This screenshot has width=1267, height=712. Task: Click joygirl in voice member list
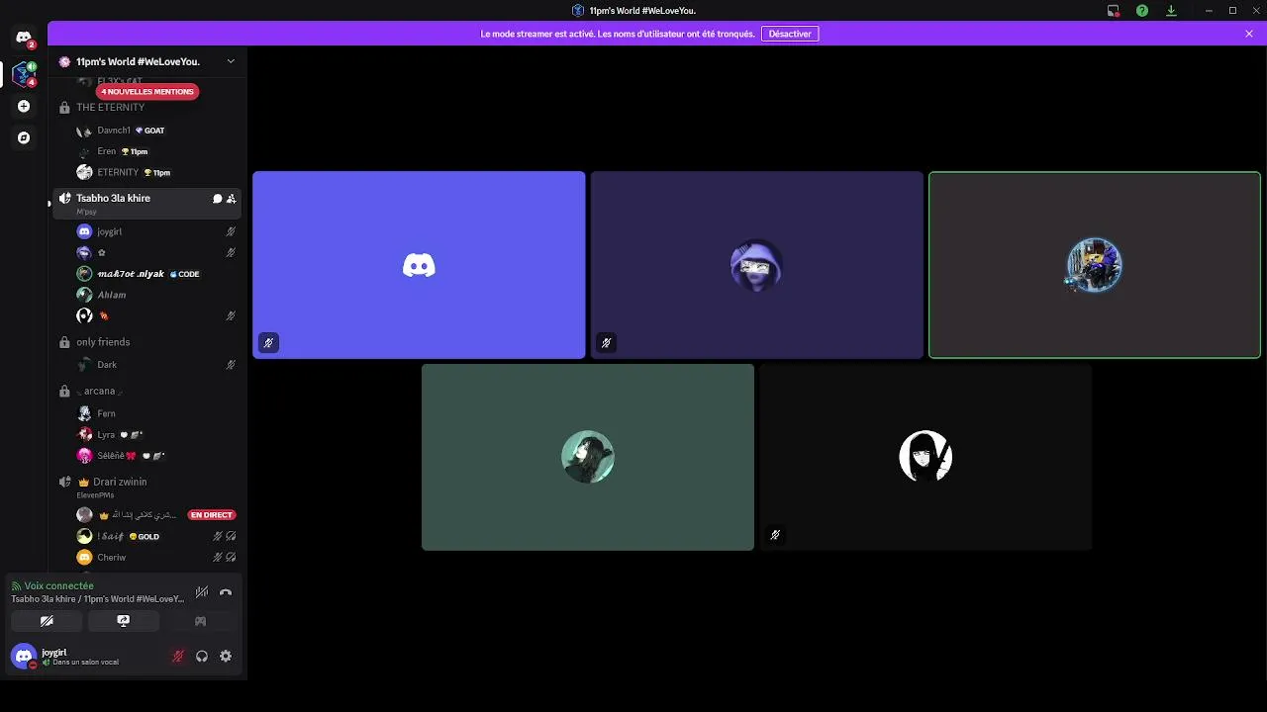pos(156,231)
